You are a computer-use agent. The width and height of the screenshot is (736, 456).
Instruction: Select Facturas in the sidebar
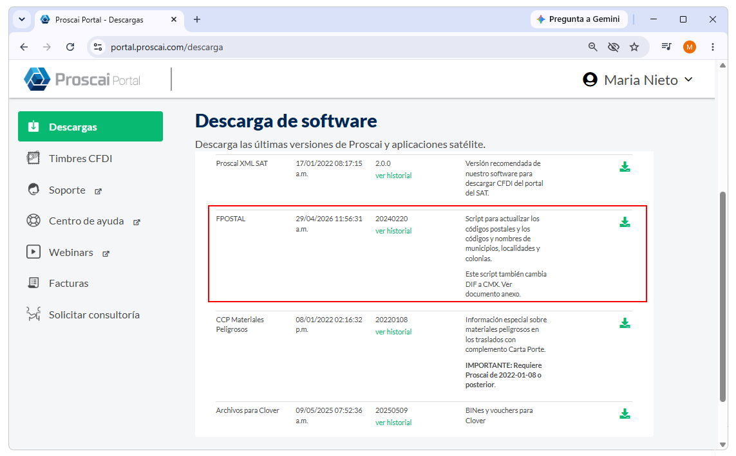coord(68,284)
